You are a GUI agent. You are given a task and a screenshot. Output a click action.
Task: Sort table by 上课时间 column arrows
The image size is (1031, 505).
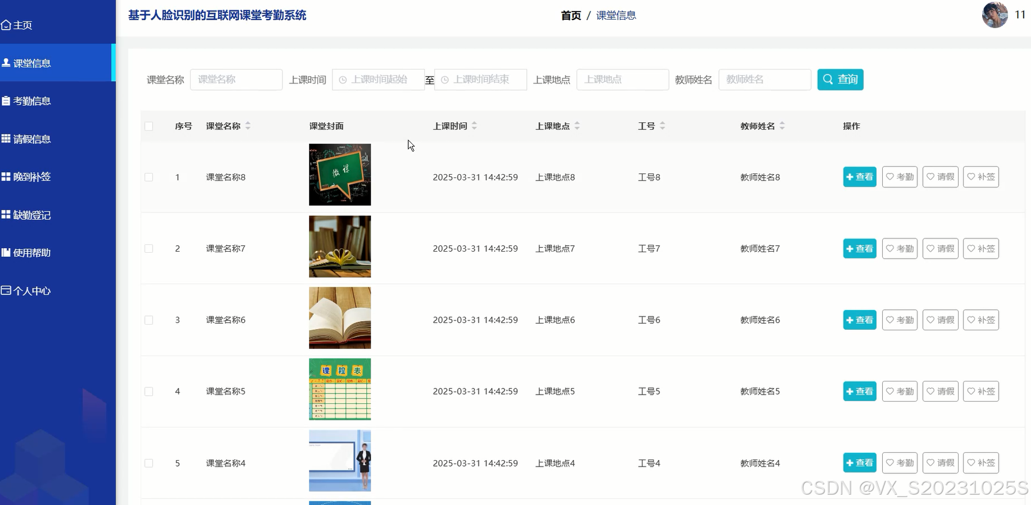(474, 126)
